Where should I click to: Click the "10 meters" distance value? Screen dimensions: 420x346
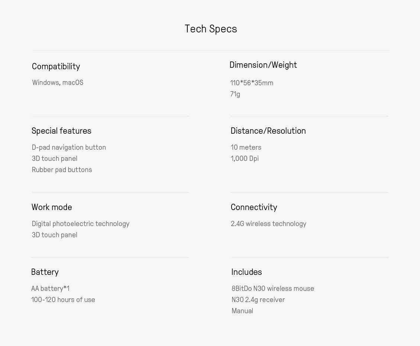pos(246,147)
